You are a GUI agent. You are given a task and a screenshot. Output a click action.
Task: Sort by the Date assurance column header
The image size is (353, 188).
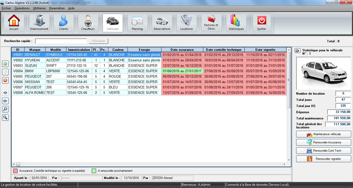tap(182, 50)
